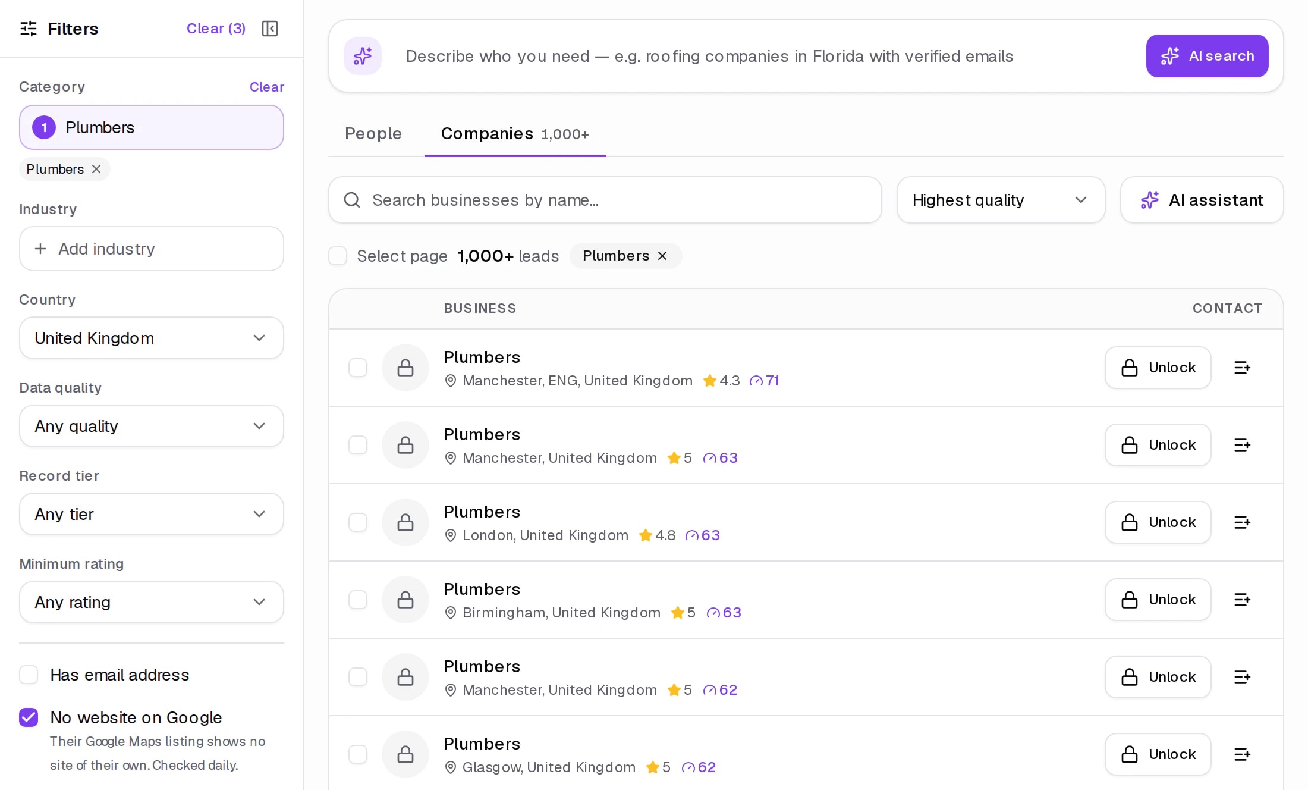The height and width of the screenshot is (790, 1308).
Task: Click location pin in Birmingham row
Action: [x=451, y=613]
